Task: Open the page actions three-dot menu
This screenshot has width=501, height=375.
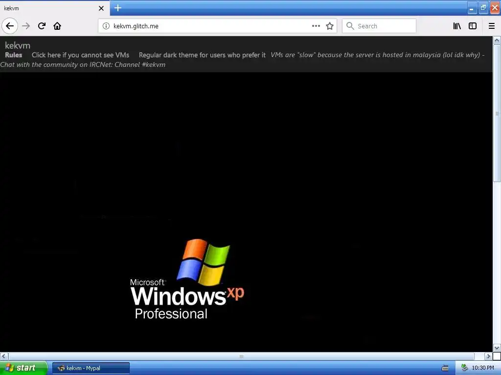Action: pyautogui.click(x=316, y=26)
